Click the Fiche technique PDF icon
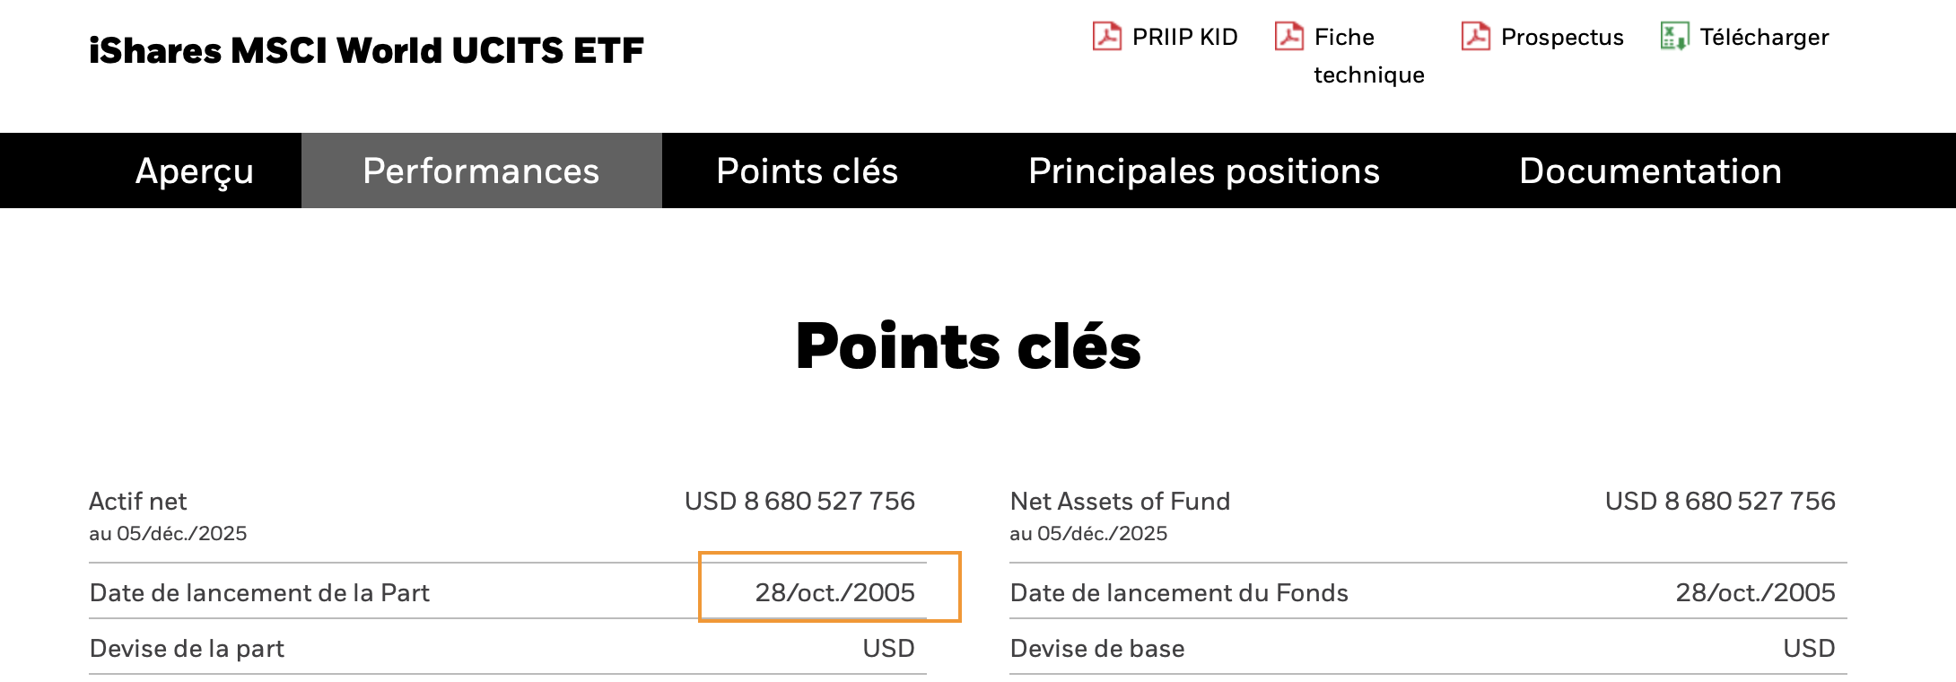Screen dimensions: 1956x682 (x=1289, y=37)
